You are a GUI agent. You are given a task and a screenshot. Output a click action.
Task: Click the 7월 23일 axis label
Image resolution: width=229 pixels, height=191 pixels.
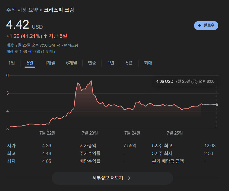[90, 133]
